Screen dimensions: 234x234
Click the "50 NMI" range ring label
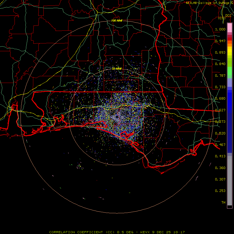click(x=117, y=69)
